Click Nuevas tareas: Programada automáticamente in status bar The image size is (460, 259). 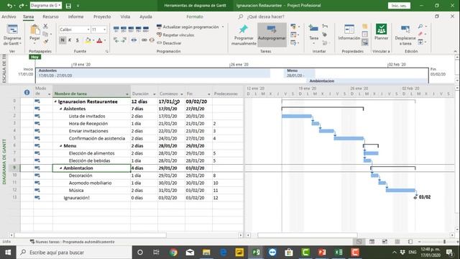pos(72,242)
